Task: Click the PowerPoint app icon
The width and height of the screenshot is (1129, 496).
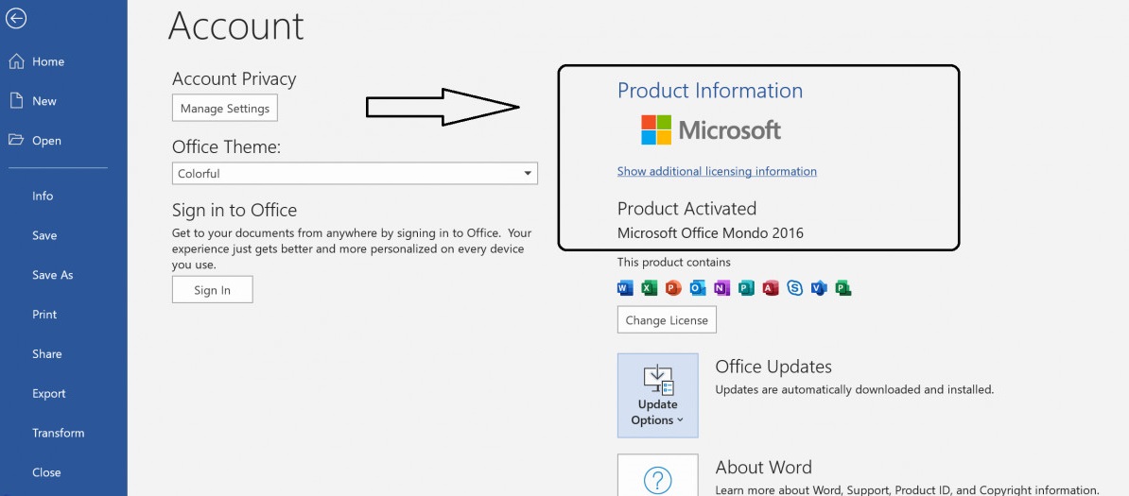Action: (x=673, y=288)
